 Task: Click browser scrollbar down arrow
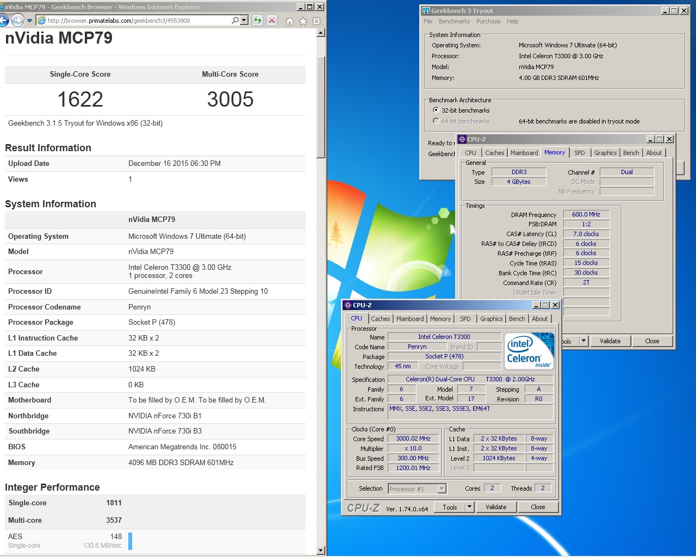(320, 550)
